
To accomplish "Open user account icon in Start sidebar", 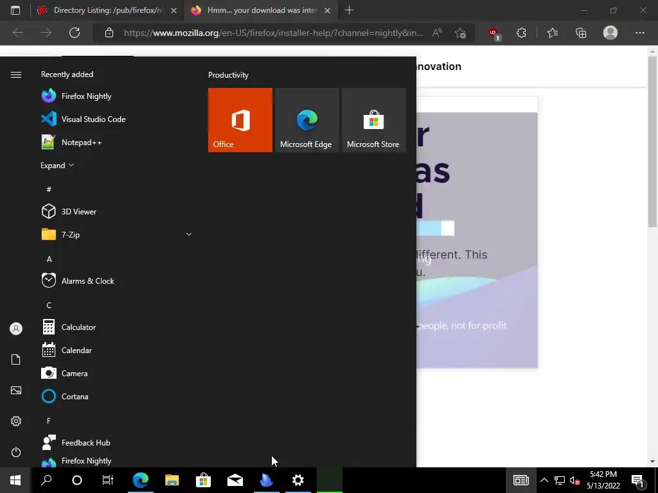I will click(16, 329).
